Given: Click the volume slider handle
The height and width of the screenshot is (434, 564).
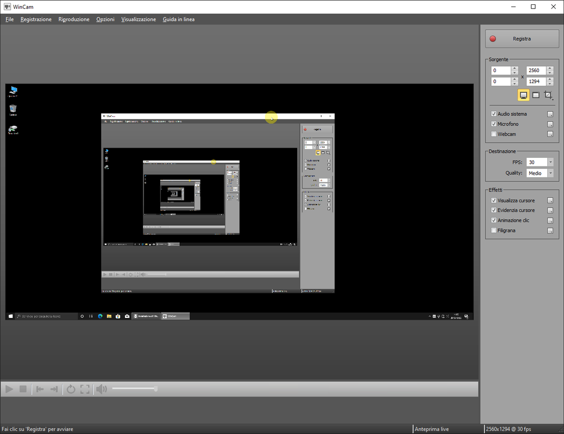Looking at the screenshot, I should tap(156, 389).
